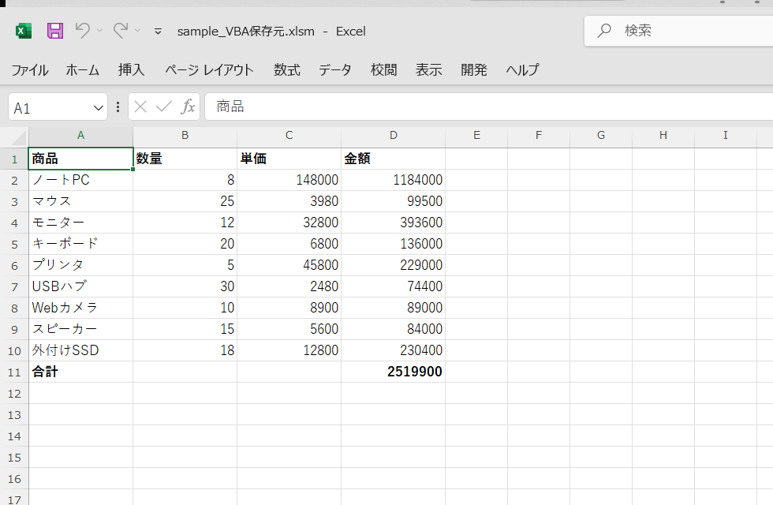Click the search magnifier icon

(604, 31)
